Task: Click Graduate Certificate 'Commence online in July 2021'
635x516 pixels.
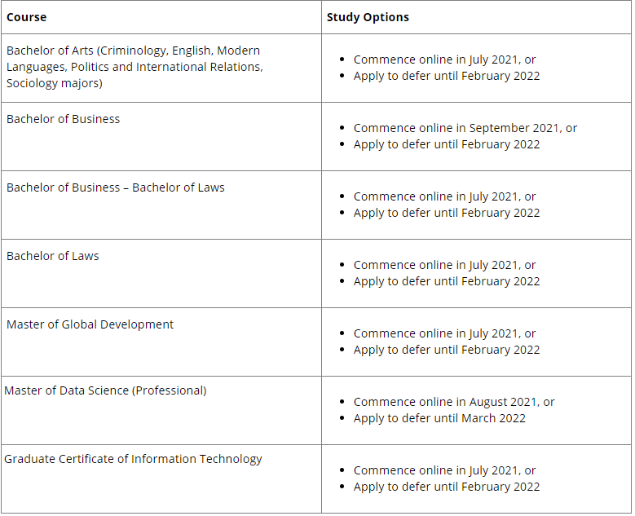Action: tap(444, 470)
